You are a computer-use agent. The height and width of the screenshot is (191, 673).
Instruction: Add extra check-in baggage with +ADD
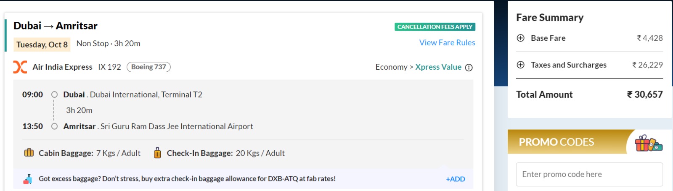click(456, 179)
